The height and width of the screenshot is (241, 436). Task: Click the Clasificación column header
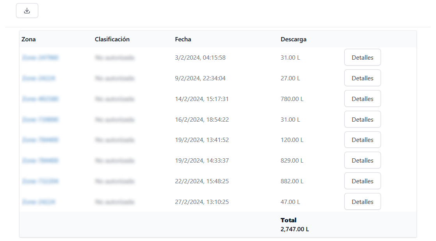[x=112, y=39]
